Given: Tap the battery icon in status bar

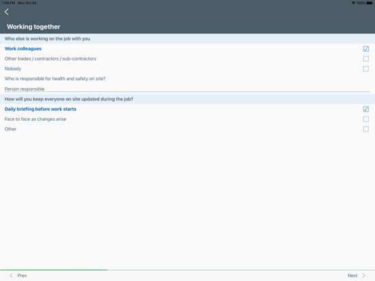Looking at the screenshot, I should (370, 3).
